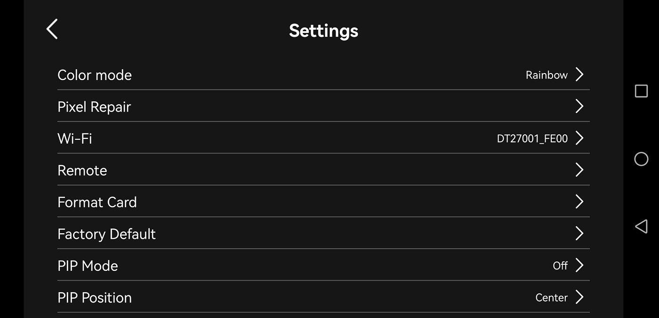This screenshot has height=318, width=659.
Task: Tap the Android back triangle button
Action: pyautogui.click(x=641, y=227)
